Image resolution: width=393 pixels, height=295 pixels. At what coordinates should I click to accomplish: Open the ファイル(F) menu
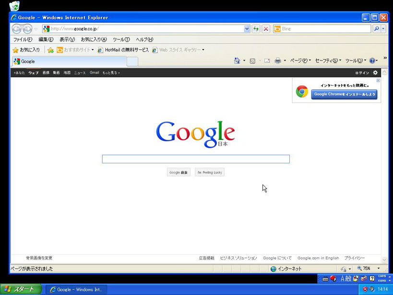pos(23,39)
